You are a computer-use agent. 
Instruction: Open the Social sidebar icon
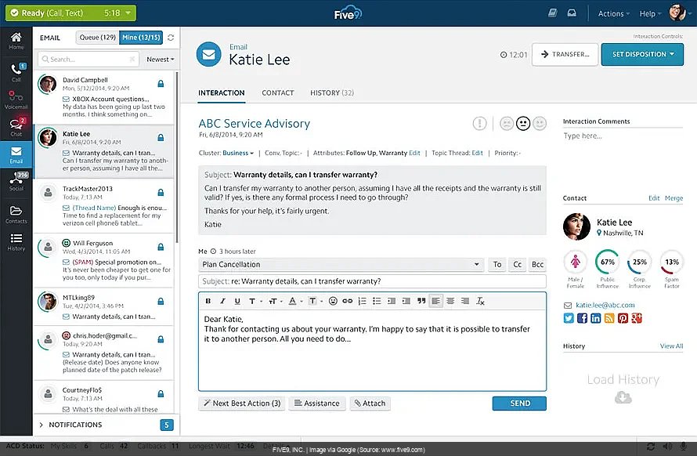pos(16,182)
